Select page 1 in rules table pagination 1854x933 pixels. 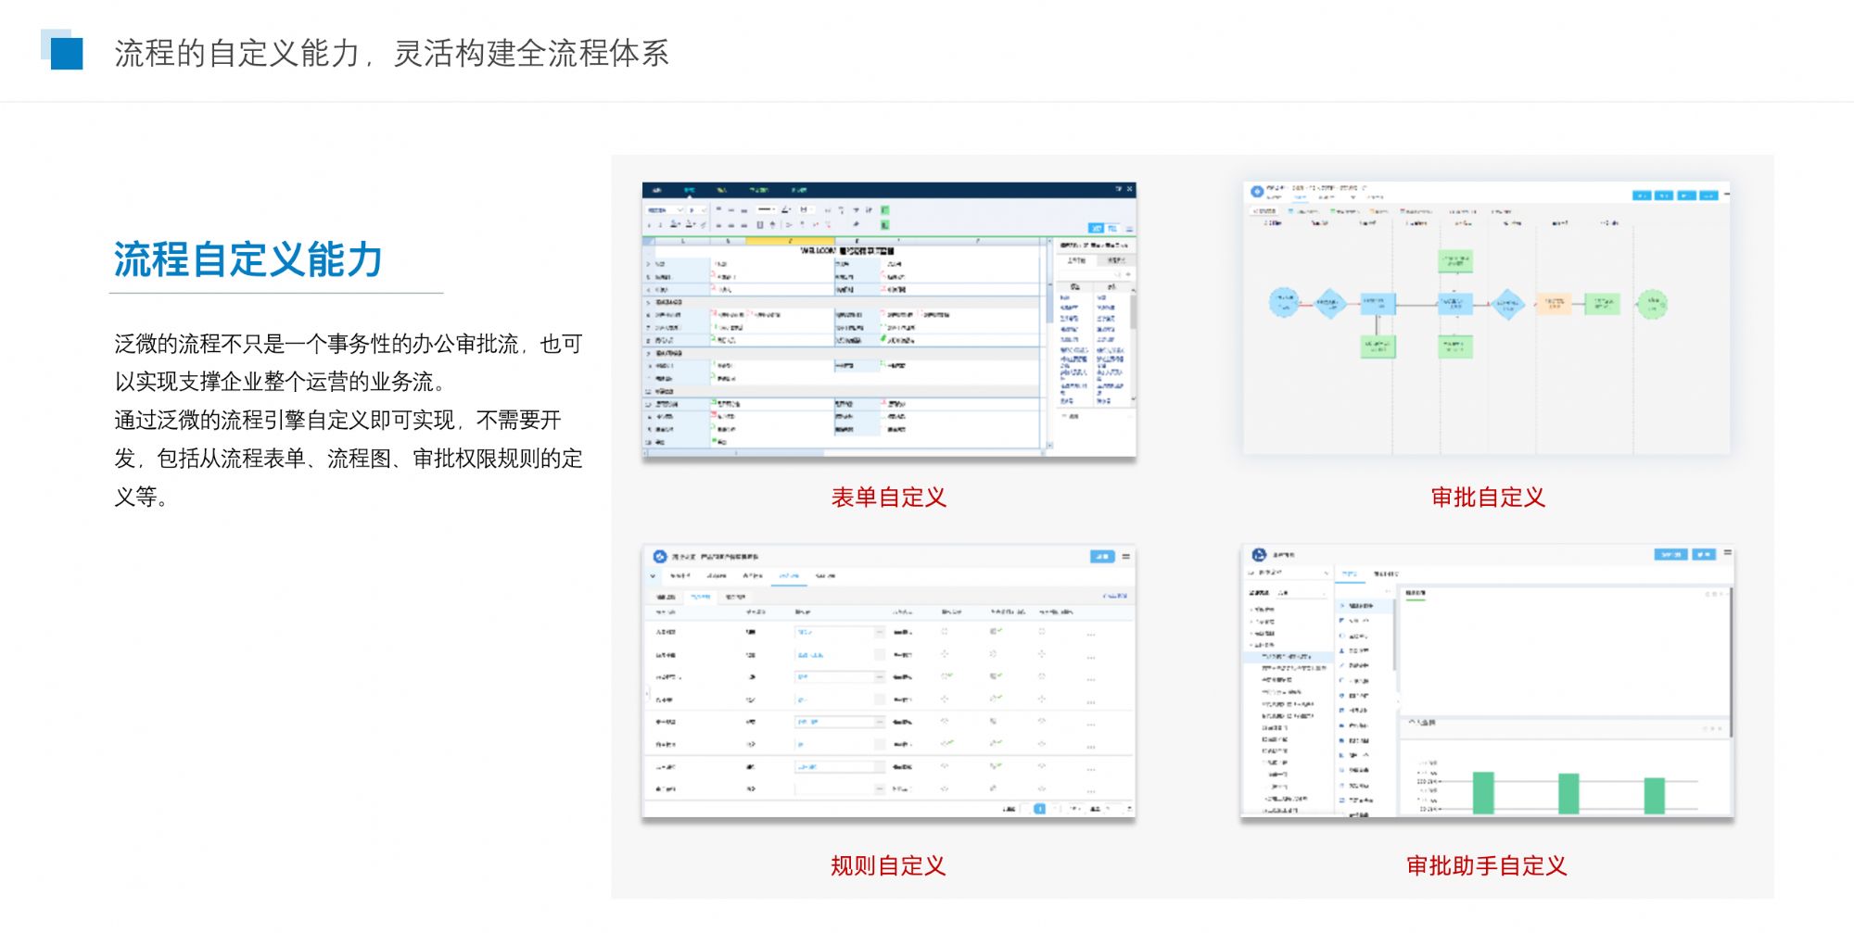click(x=1039, y=809)
